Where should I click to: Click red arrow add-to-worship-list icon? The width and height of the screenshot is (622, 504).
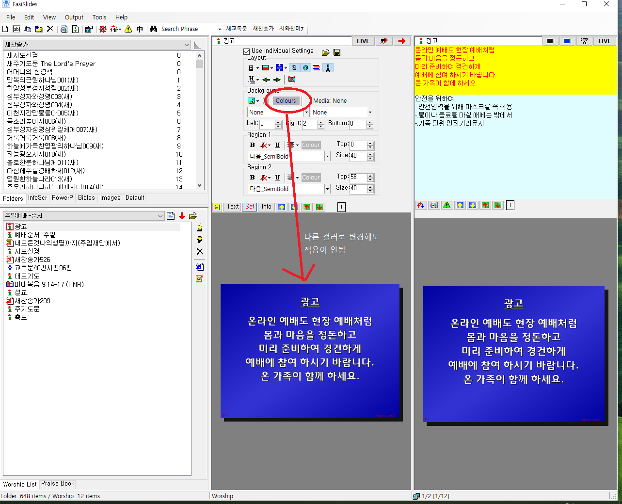182,216
